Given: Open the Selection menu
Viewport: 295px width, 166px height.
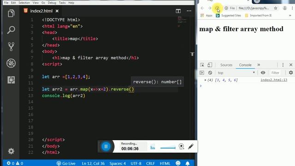Looking at the screenshot, I should (x=24, y=3).
